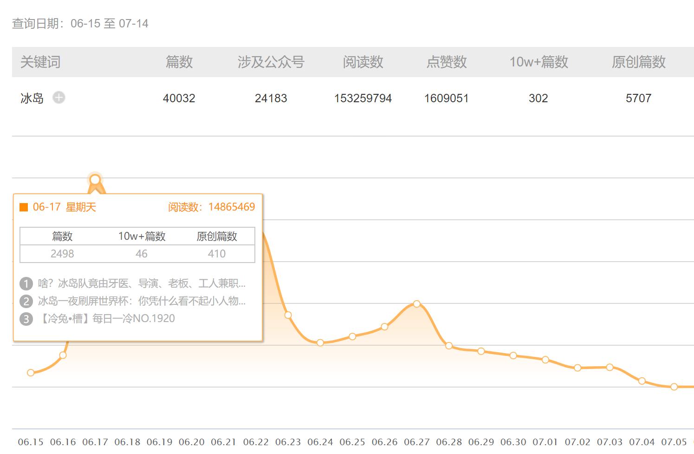Open second article 冰岛一夜刷屏世界杯
This screenshot has width=694, height=454.
142,301
